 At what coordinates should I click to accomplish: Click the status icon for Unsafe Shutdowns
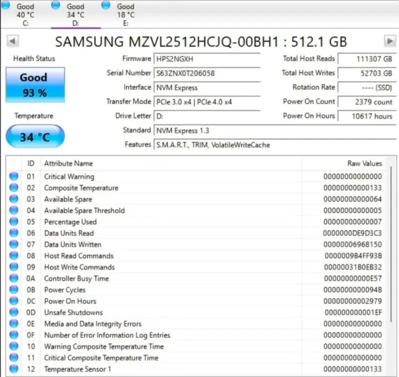pos(14,312)
